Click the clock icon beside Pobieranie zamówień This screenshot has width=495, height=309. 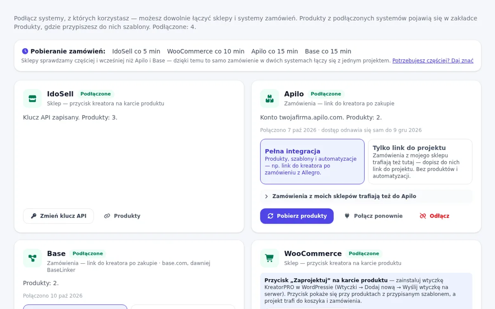25,51
